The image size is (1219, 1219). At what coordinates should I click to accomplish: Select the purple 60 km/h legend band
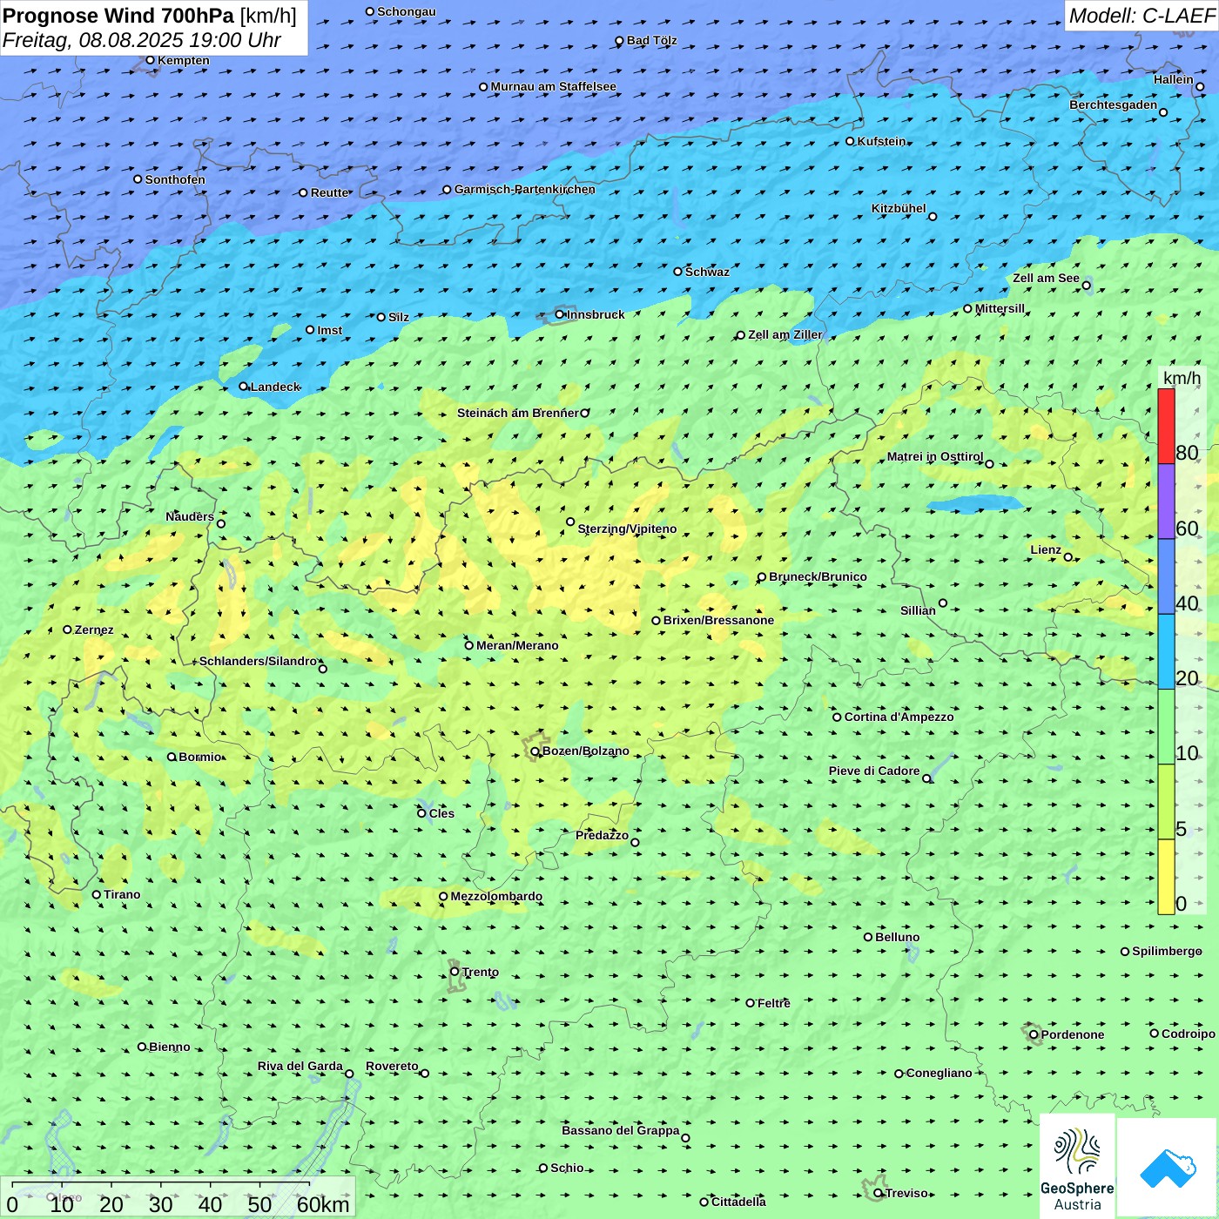click(1166, 502)
